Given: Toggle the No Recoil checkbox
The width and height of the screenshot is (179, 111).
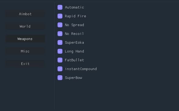Looking at the screenshot, I should coord(60,34).
